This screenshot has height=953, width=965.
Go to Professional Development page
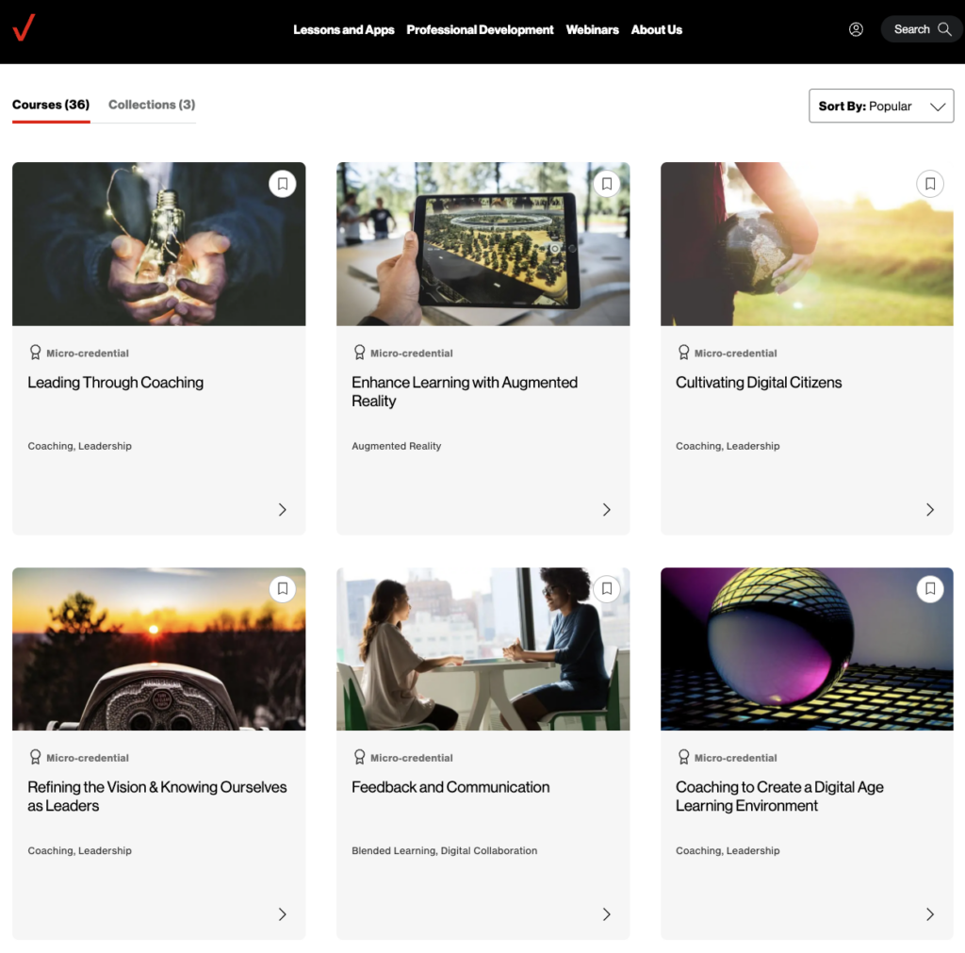pos(480,30)
